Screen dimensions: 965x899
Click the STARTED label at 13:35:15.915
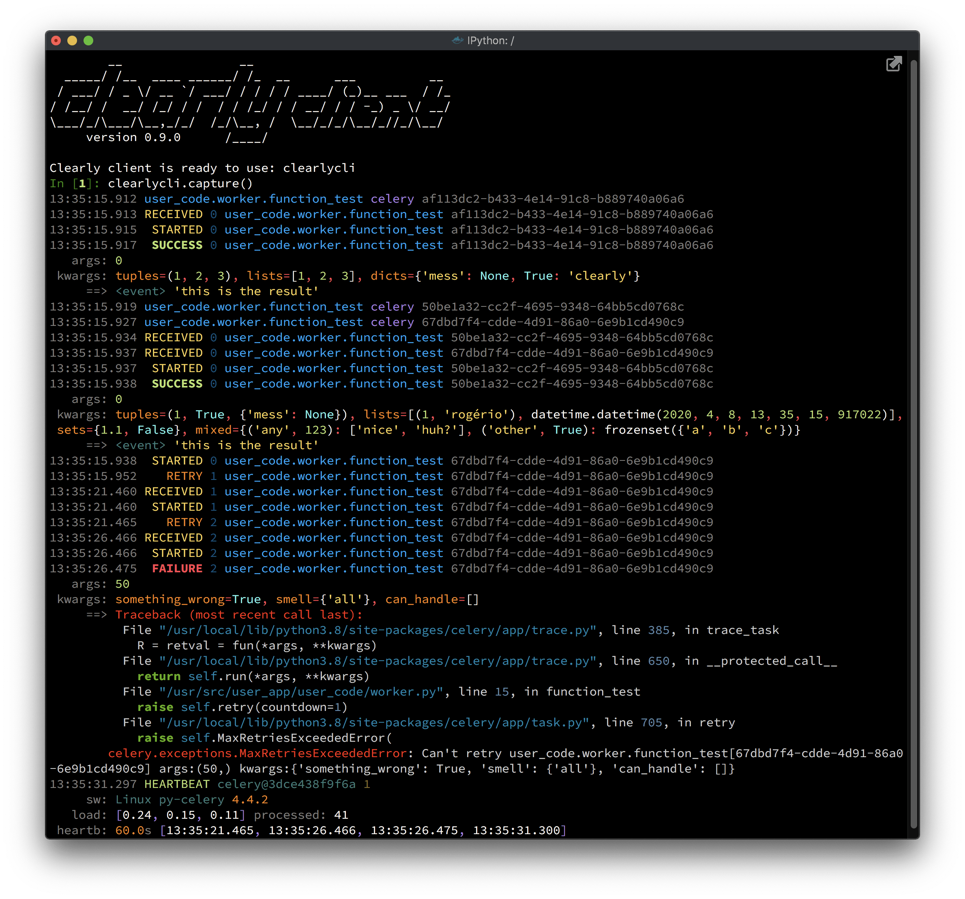(177, 229)
